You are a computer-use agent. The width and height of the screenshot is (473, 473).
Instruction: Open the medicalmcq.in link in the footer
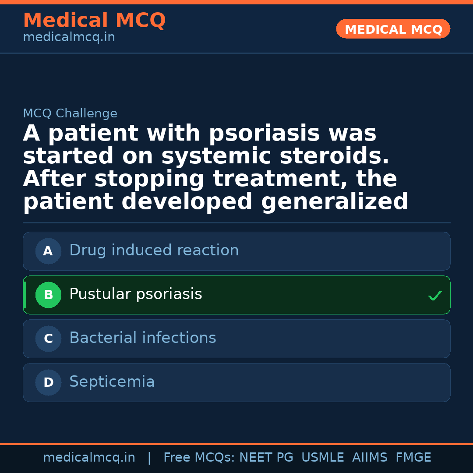89,458
